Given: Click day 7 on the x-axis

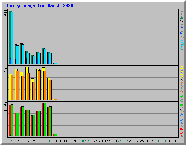Looking at the screenshot, I should (x=45, y=141).
